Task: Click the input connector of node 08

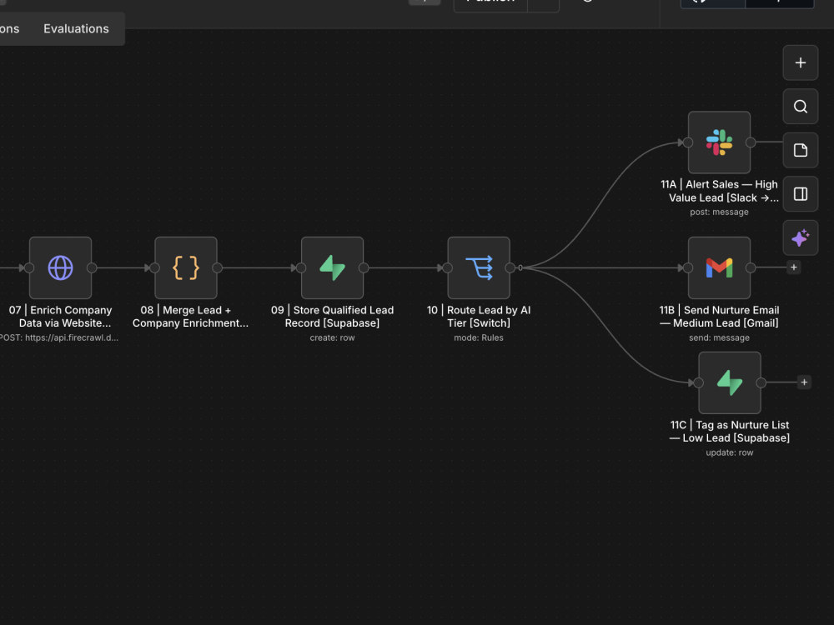Action: pos(155,267)
